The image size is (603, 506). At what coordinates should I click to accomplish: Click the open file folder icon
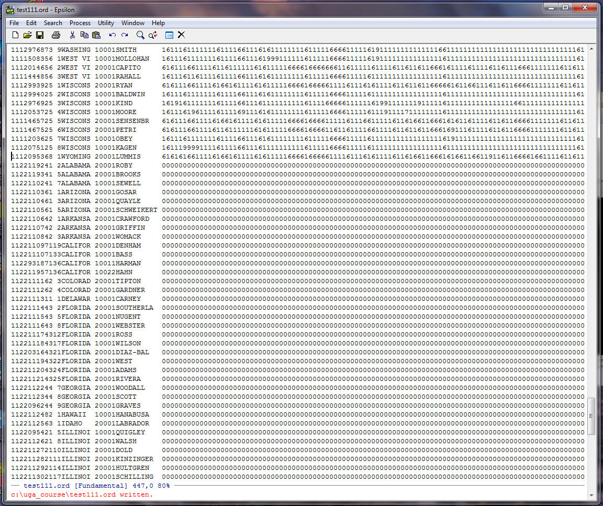(27, 35)
